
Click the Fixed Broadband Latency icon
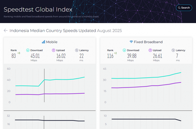click(x=173, y=50)
